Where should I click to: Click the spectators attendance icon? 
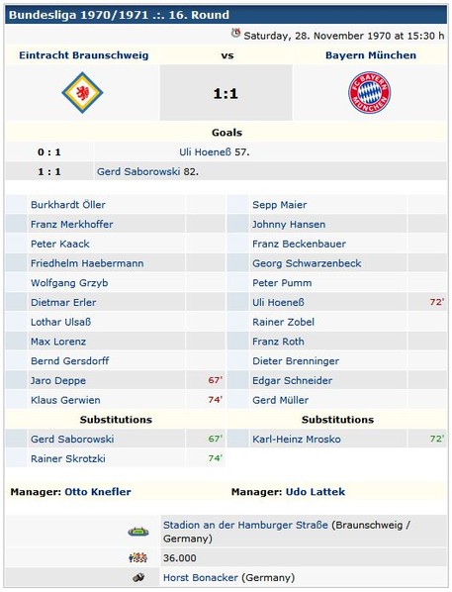click(x=138, y=557)
